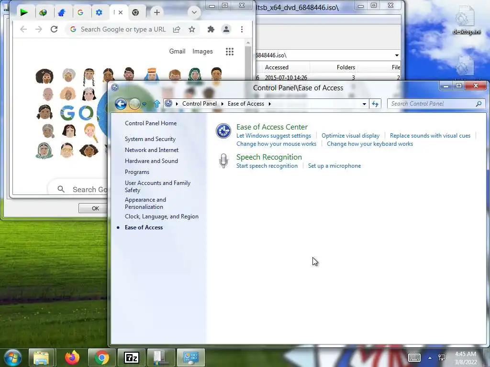Image resolution: width=490 pixels, height=367 pixels.
Task: Open the Ease of Access Center icon
Action: click(x=223, y=131)
